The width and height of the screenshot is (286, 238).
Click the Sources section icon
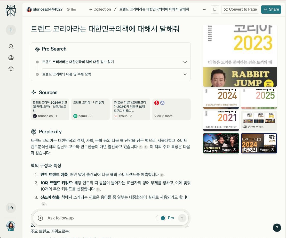[34, 92]
